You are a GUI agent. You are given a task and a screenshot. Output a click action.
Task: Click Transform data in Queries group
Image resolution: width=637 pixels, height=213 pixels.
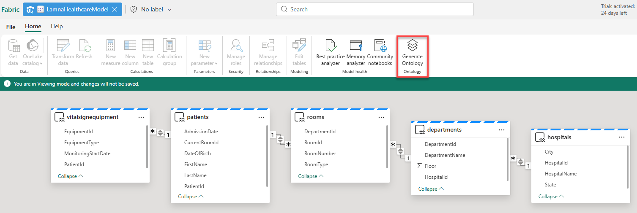(x=63, y=53)
